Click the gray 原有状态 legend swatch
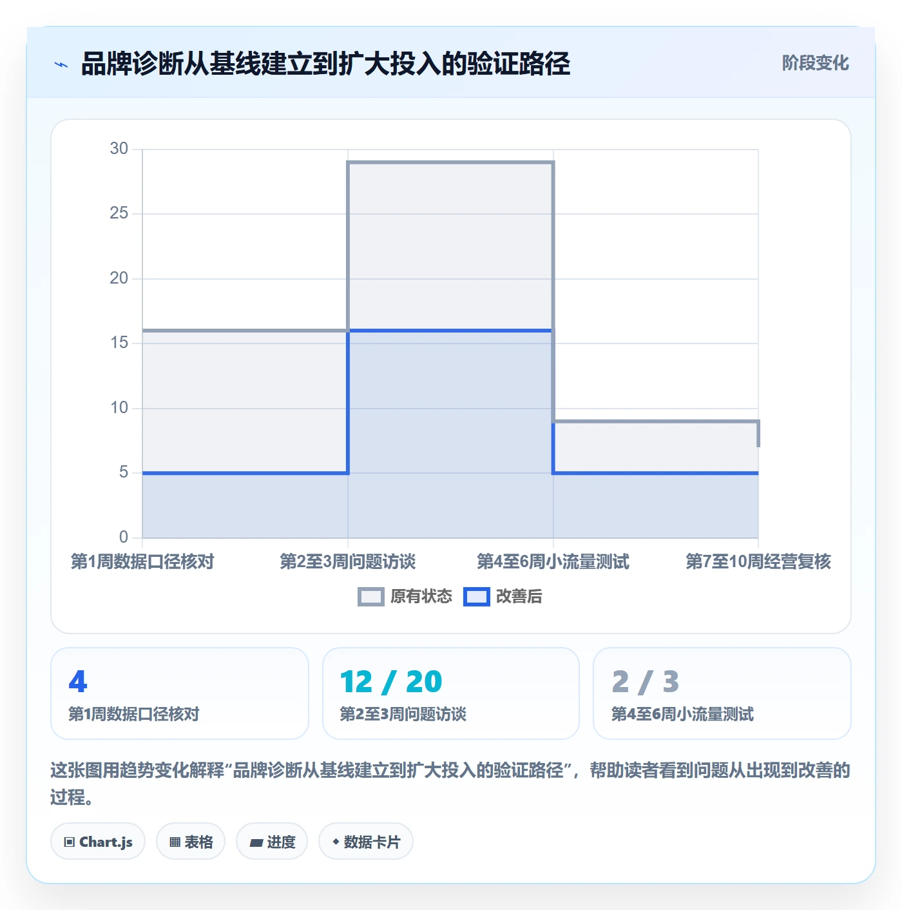This screenshot has width=902, height=910. (371, 597)
